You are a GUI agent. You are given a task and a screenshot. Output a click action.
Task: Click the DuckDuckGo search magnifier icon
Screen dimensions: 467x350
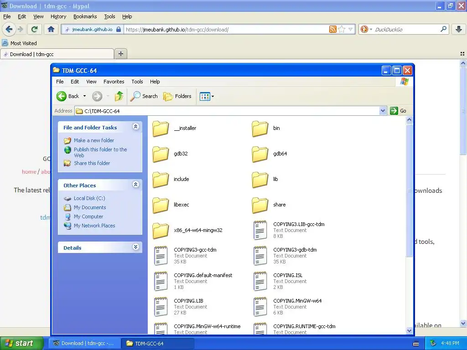point(443,29)
